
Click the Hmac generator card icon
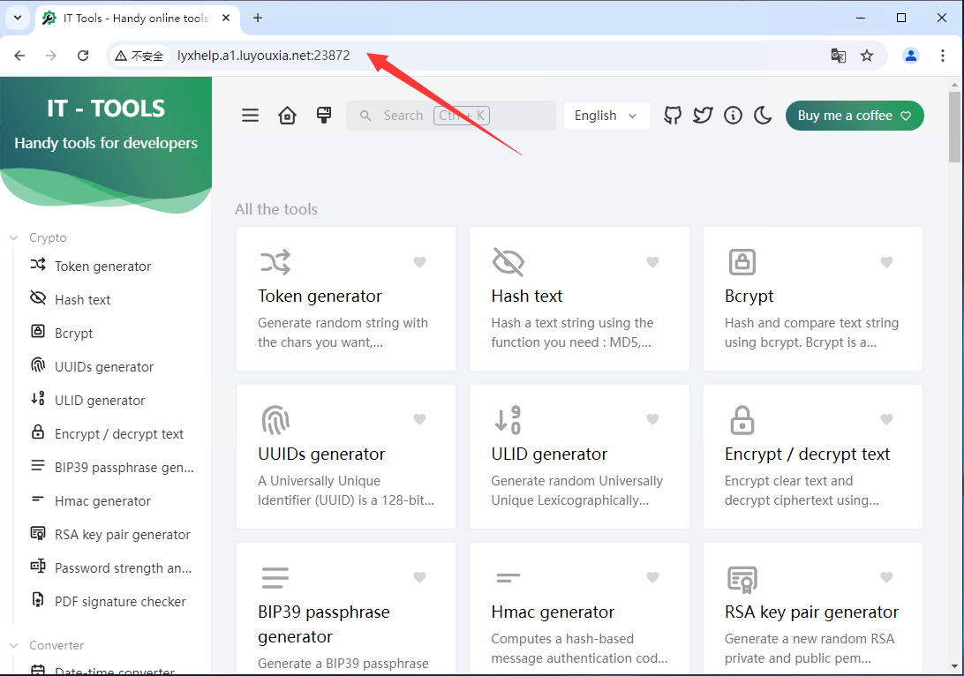point(508,578)
